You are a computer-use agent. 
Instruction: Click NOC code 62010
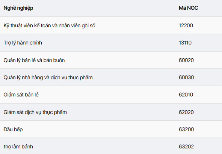coord(186,95)
